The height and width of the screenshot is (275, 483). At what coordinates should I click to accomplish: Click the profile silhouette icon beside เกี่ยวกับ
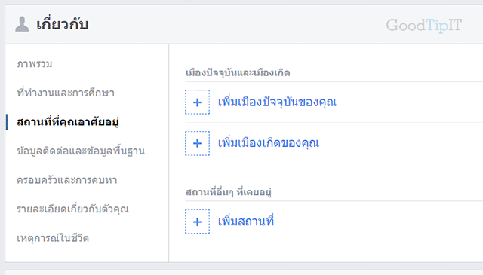click(22, 24)
